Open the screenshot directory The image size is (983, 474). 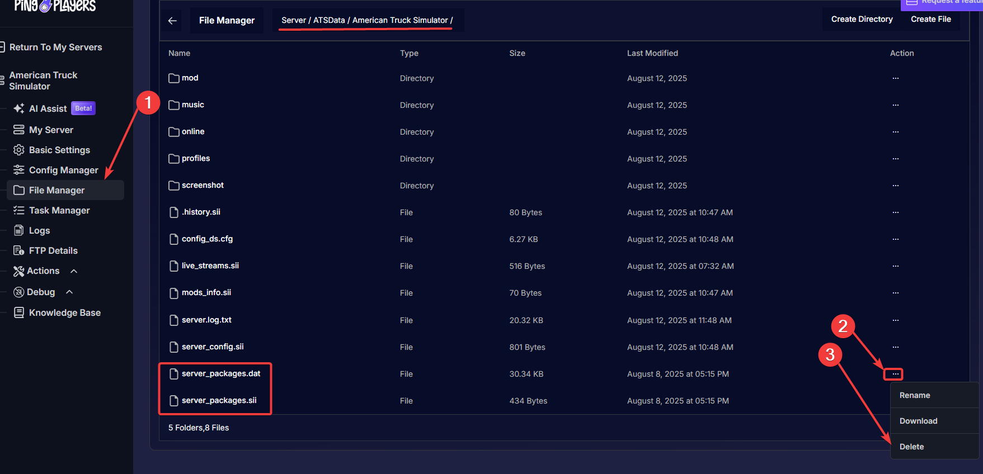click(x=196, y=186)
